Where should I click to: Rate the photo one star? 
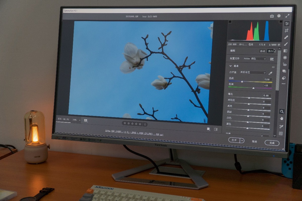coord(125,123)
